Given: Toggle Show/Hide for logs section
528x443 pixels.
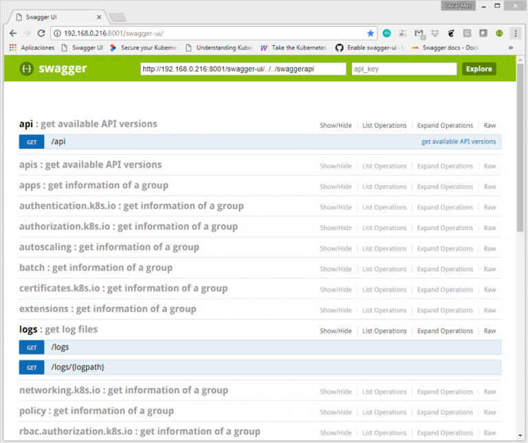Looking at the screenshot, I should point(335,331).
